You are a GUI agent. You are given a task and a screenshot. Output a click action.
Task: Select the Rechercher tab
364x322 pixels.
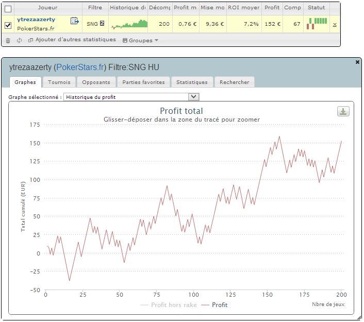click(235, 82)
